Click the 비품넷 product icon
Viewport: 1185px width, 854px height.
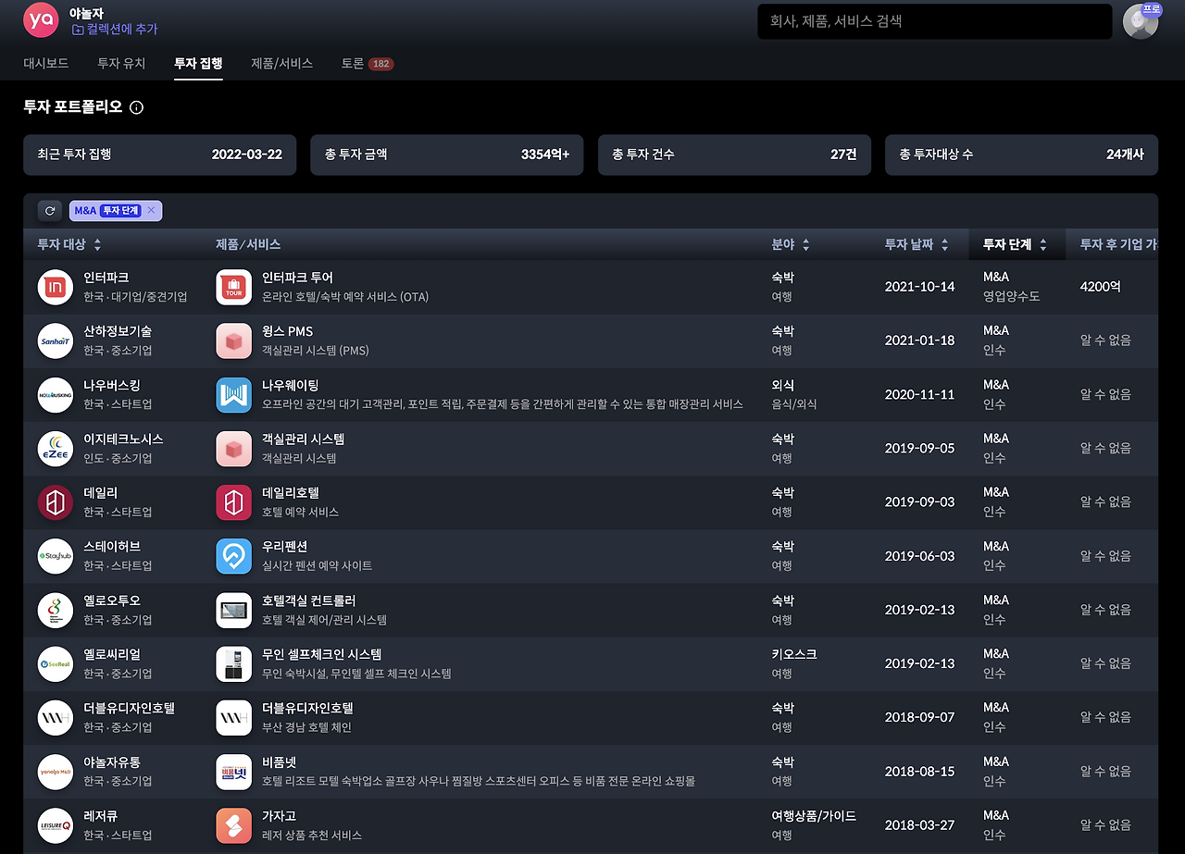[233, 771]
